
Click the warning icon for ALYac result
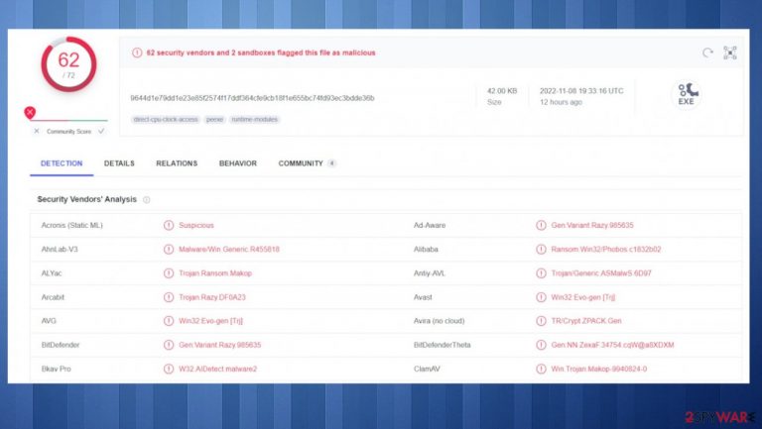(x=169, y=273)
